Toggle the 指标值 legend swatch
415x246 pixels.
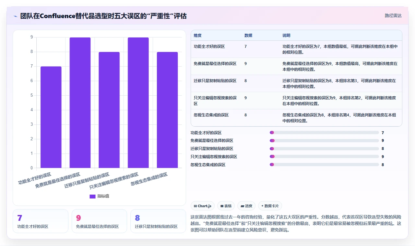coord(92,196)
